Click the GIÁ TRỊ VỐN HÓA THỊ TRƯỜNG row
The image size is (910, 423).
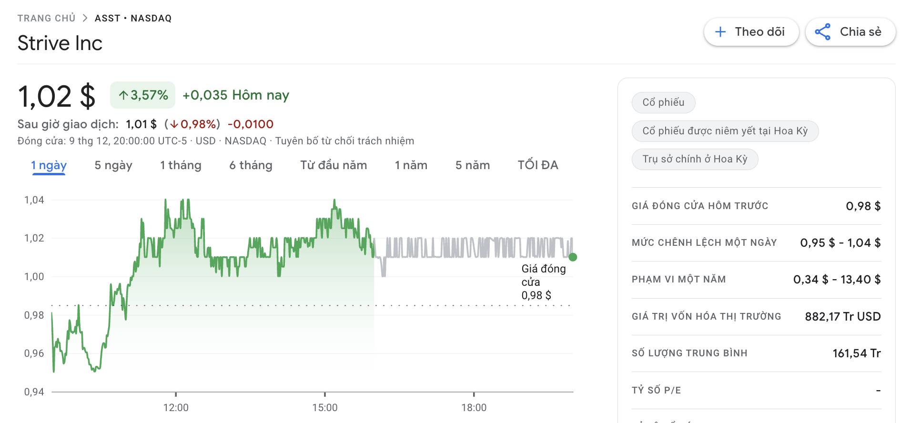756,317
